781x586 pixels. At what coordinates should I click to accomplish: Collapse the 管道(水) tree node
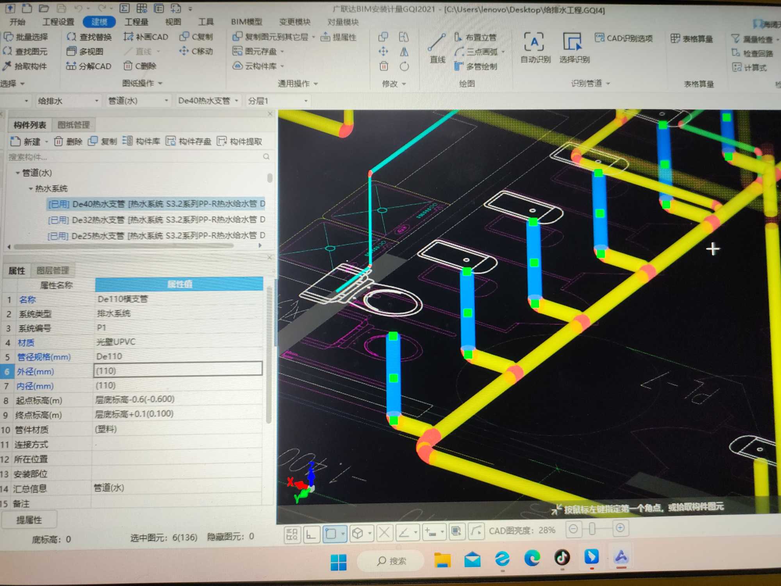(18, 173)
